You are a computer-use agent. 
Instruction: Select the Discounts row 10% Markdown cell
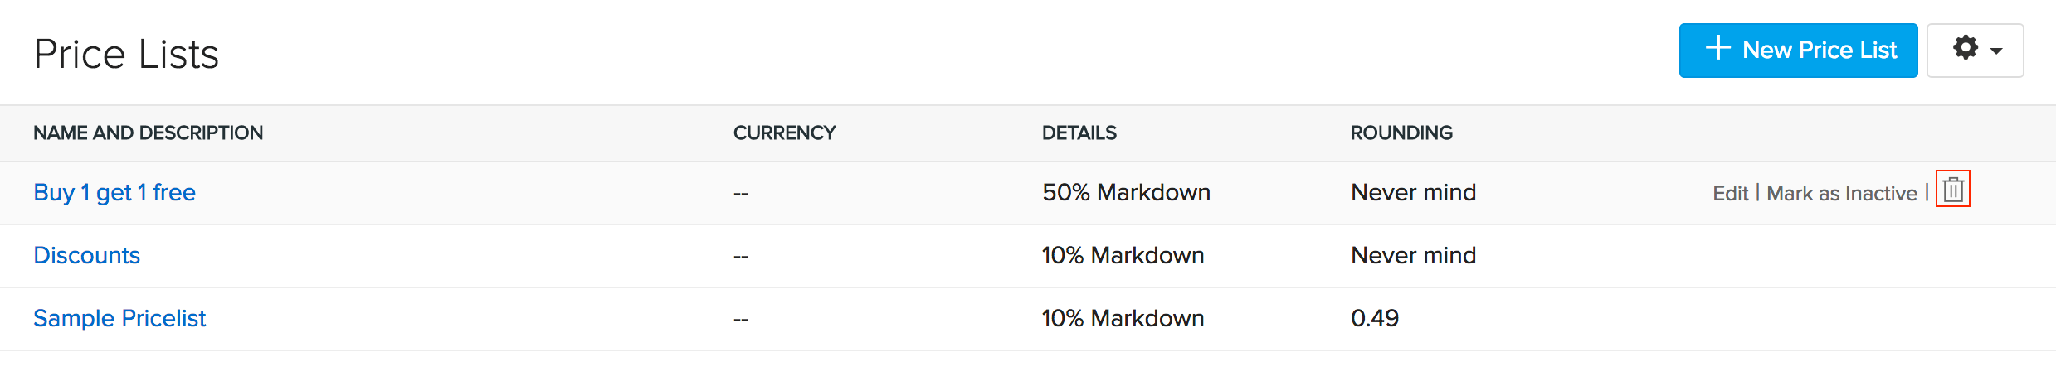1123,255
